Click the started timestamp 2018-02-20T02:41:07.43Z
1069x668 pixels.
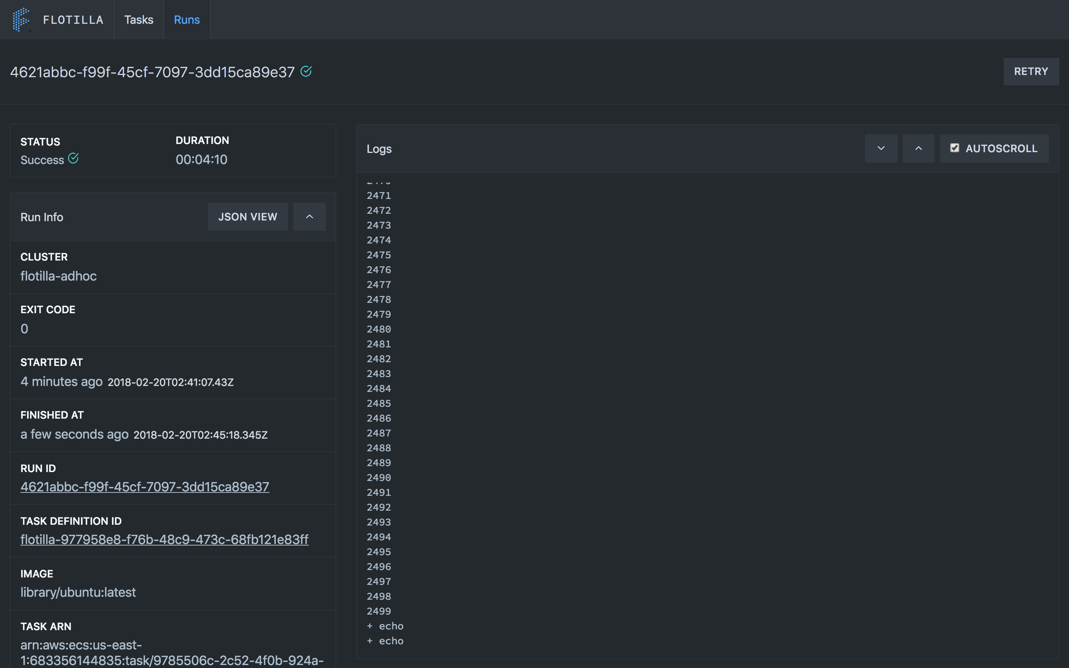[x=170, y=382]
